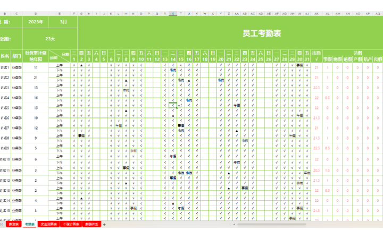Click the 陪产 leave column header
The height and width of the screenshot is (239, 383).
pos(368,59)
